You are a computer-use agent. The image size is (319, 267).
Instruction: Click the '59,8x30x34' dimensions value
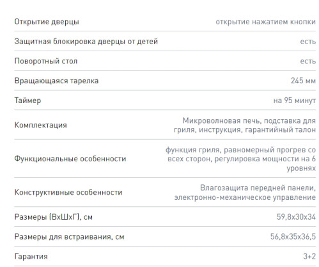coord(296,217)
